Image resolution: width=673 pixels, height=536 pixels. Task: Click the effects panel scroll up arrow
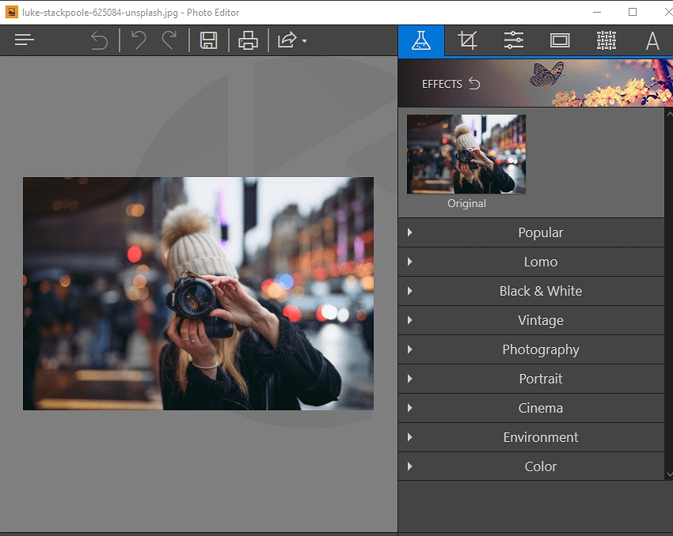[x=669, y=114]
